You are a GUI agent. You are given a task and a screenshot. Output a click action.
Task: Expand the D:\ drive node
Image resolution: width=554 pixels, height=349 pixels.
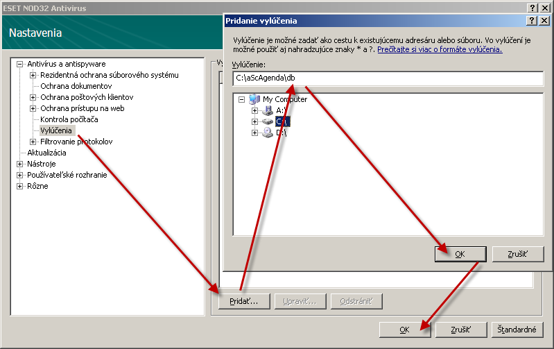click(x=254, y=133)
